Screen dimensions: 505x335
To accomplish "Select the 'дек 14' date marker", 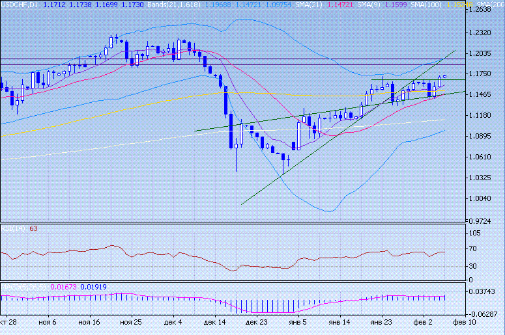I will coord(214,322).
